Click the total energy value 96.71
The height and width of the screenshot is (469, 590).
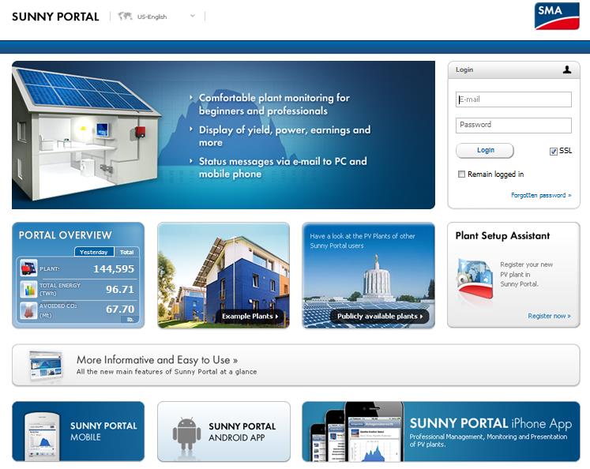click(119, 289)
